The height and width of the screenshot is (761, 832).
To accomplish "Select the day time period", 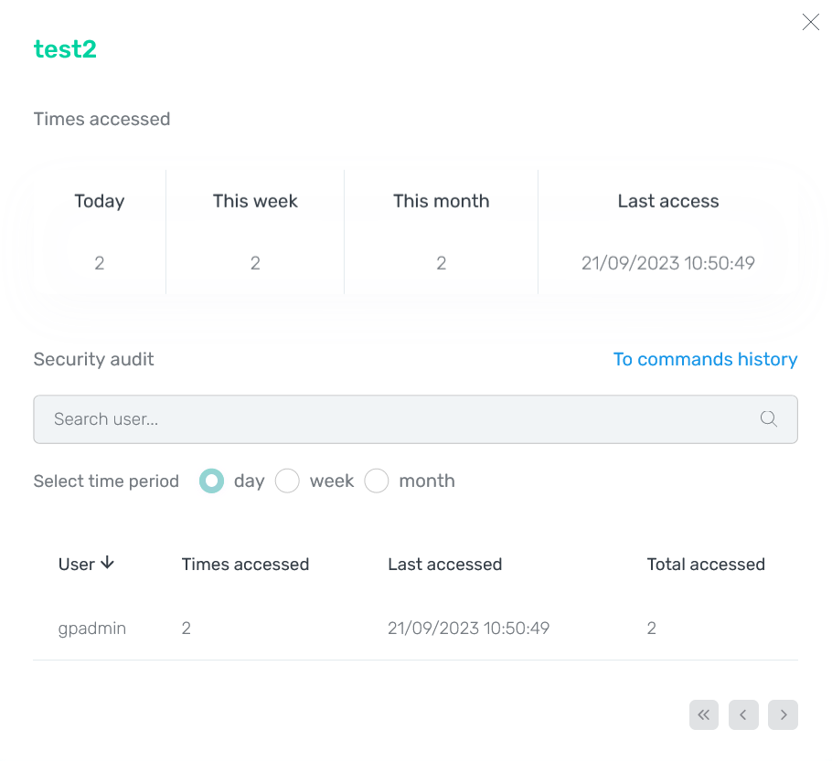I will coord(210,481).
